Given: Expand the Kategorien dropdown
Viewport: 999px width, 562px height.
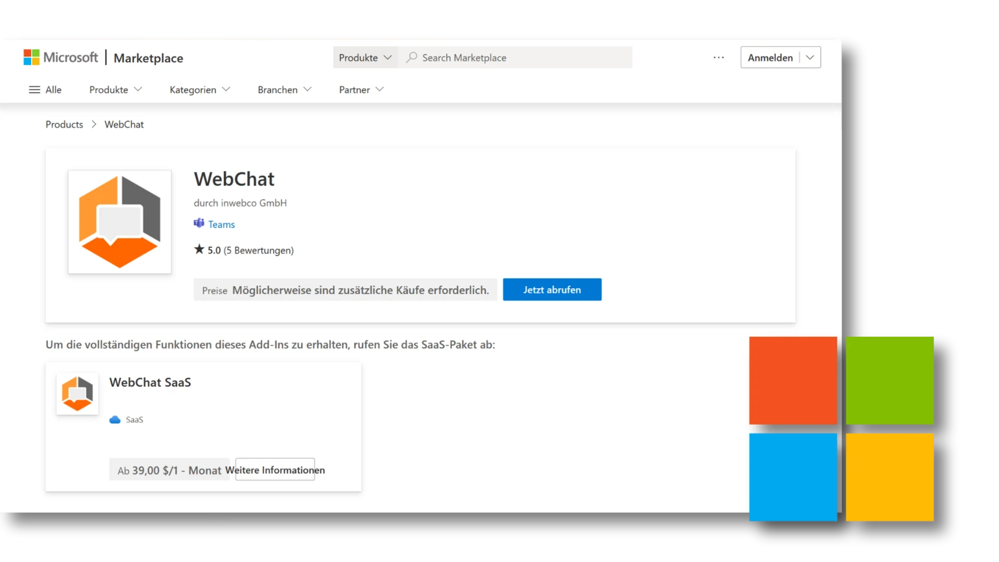Looking at the screenshot, I should pos(199,90).
